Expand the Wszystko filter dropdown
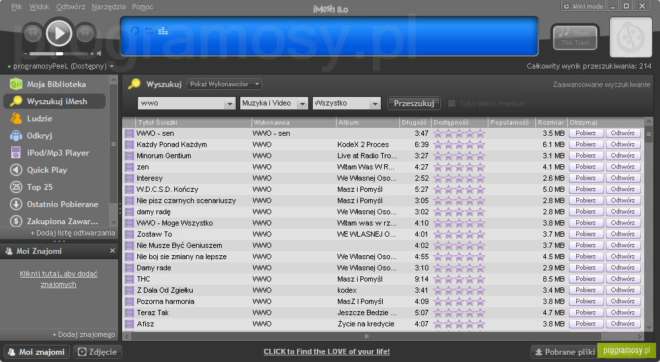 [346, 103]
